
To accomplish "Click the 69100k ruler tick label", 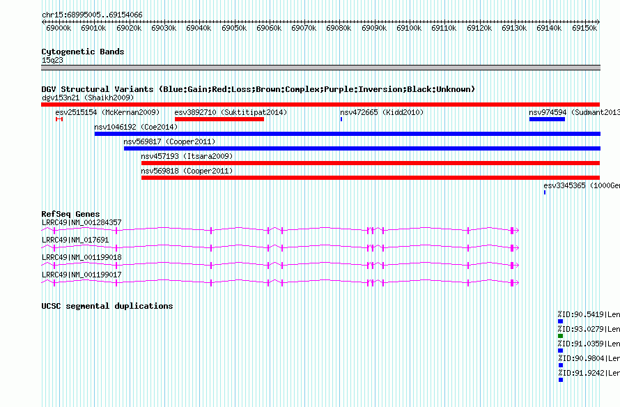I will [x=409, y=28].
